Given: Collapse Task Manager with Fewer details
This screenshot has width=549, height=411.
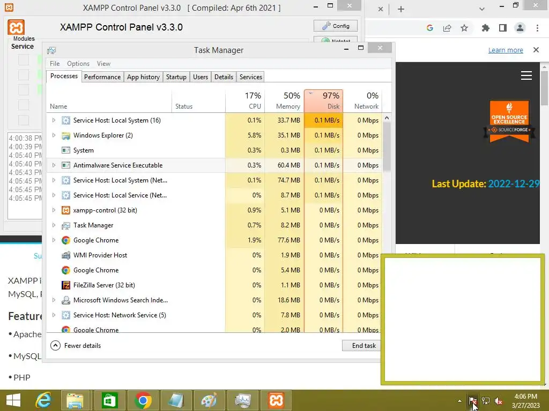Looking at the screenshot, I should point(76,346).
